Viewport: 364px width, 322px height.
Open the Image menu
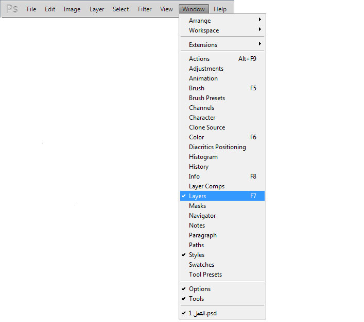point(72,9)
